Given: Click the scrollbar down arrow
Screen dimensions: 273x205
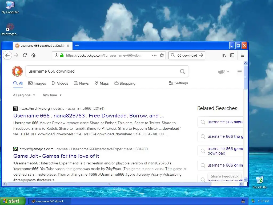Looking at the screenshot, I should 245,180.
